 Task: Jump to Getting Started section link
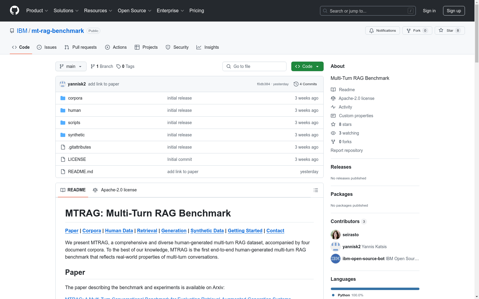245,231
